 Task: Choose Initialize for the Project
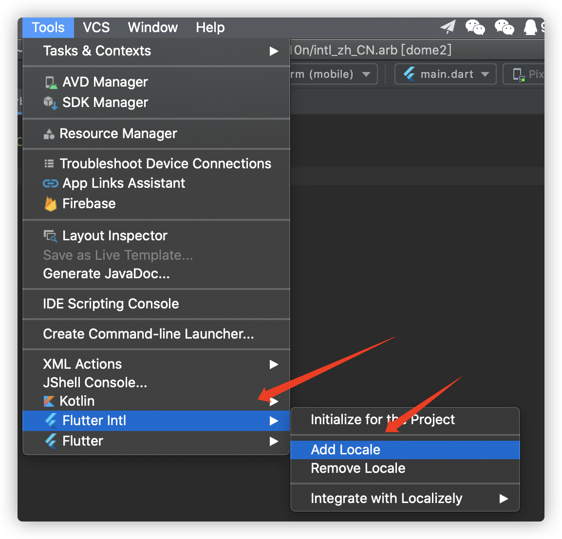tap(405, 420)
